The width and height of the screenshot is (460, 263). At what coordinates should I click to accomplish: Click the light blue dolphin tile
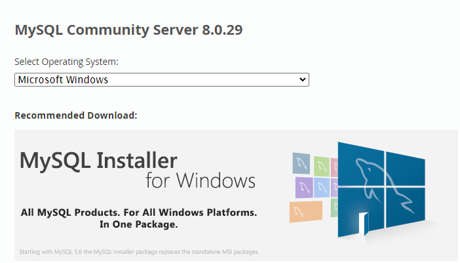pos(321,187)
